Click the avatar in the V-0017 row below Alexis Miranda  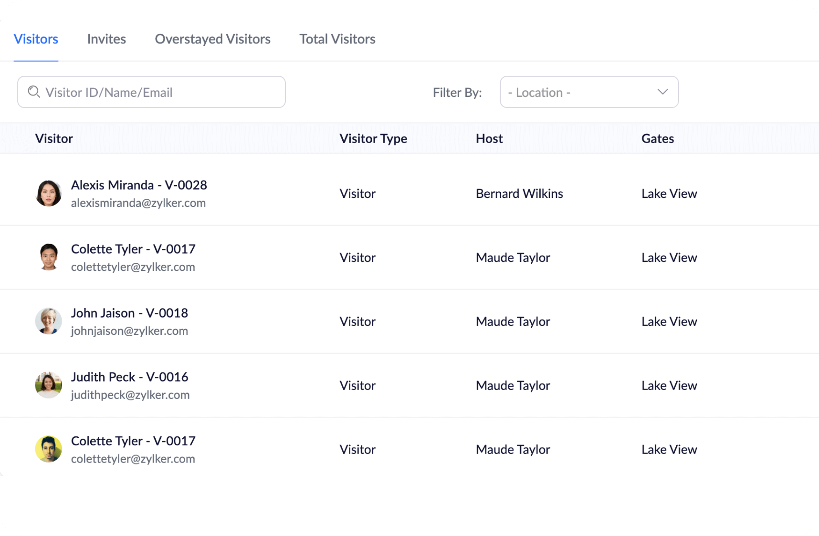click(x=49, y=257)
